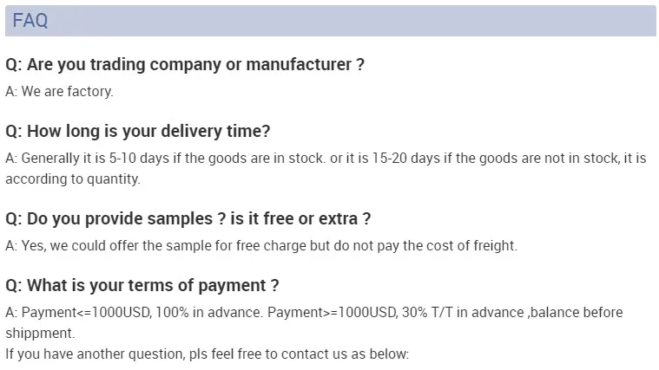Viewport: 659px width, 370px height.
Task: Click the free sample and freight answer
Action: (x=260, y=245)
